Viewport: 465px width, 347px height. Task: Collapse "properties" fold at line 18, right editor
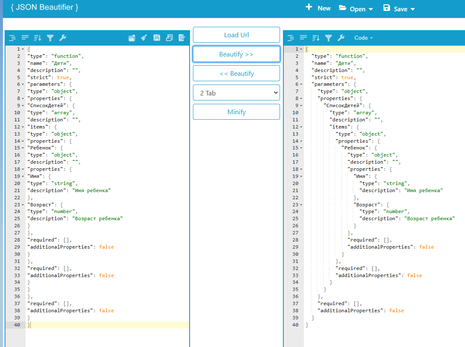(301, 170)
